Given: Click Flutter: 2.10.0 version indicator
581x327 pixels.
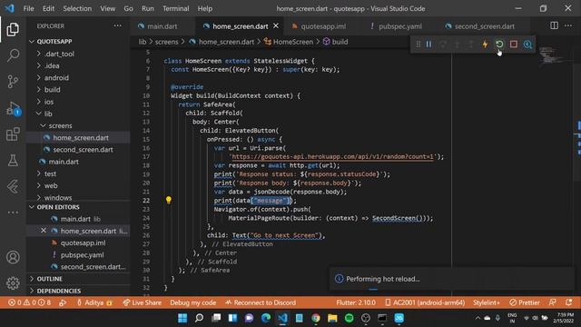Looking at the screenshot, I should (x=356, y=302).
